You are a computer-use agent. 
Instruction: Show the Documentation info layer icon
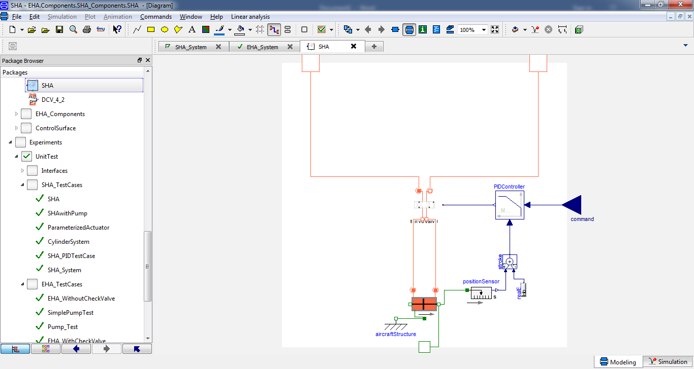tap(423, 29)
